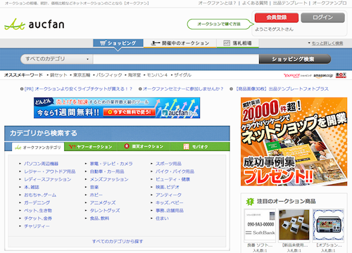Open オークションで稼ぐ方法 bubble link
Image resolution: width=352 pixels, height=253 pixels.
coord(219,24)
